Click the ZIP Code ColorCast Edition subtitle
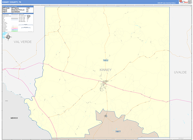 pyautogui.click(x=166, y=3)
